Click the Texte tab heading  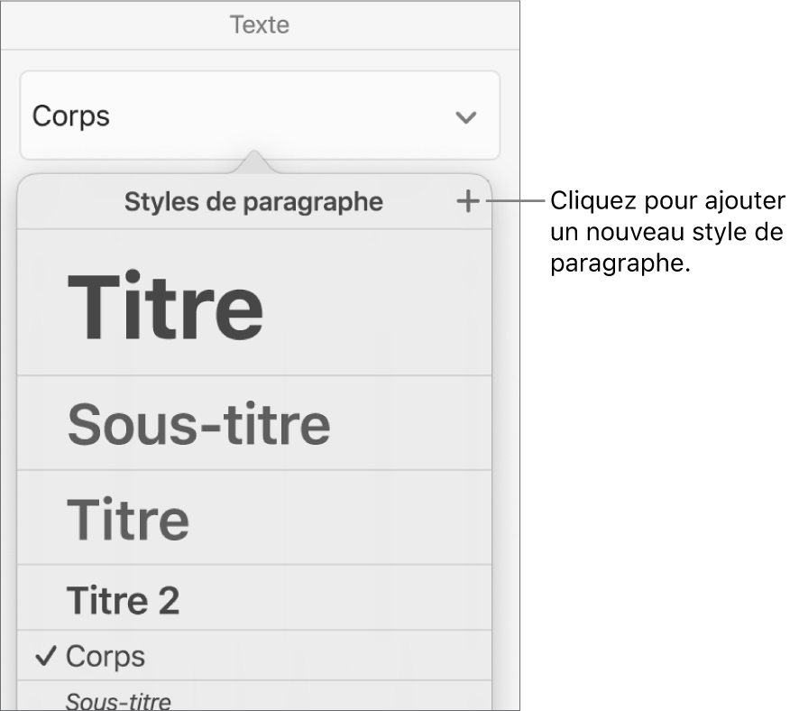coord(260,24)
